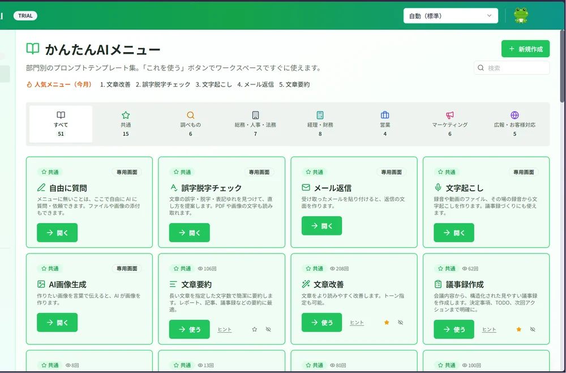The height and width of the screenshot is (373, 566).
Task: Focus the 検索 search input field
Action: tap(512, 68)
